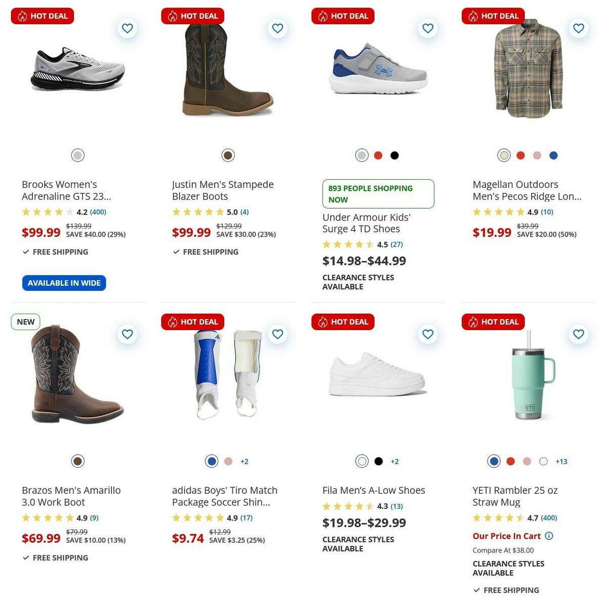This screenshot has width=607, height=598.
Task: Show the +2 extra colors for Fila shoes
Action: [x=394, y=461]
